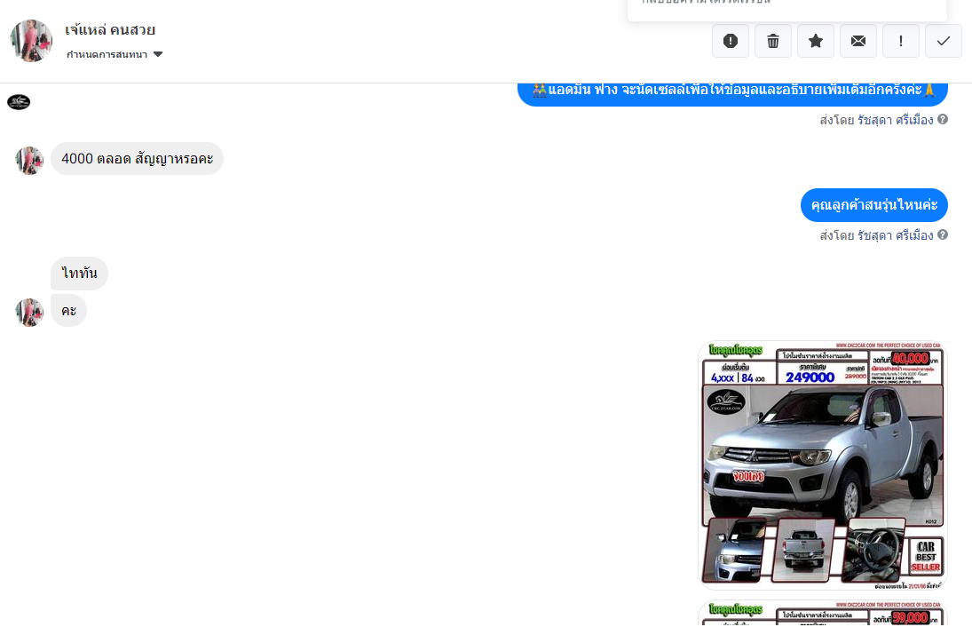Open กำหนดการสนทนา dropdown
The width and height of the screenshot is (972, 635).
tap(114, 54)
